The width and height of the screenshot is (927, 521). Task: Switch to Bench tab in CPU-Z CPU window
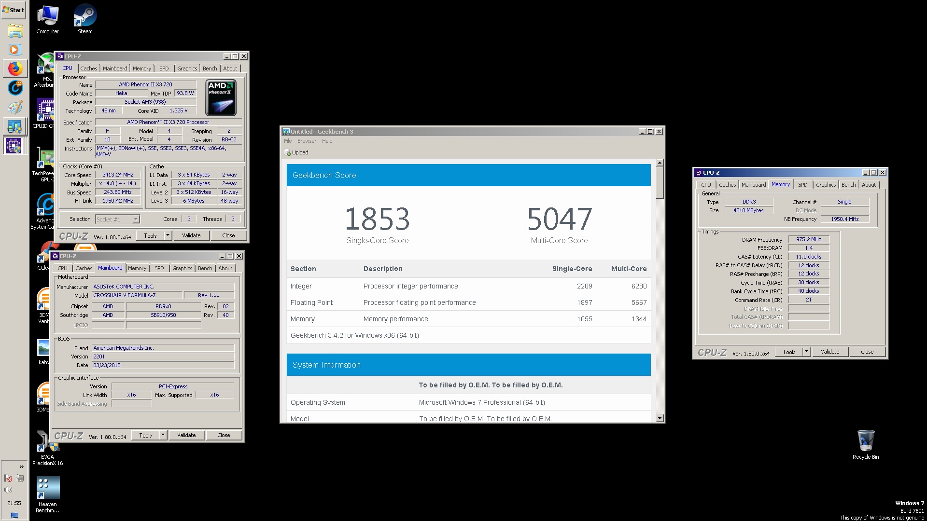(x=210, y=69)
